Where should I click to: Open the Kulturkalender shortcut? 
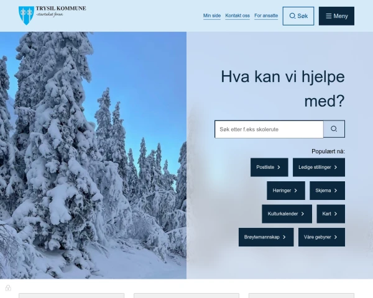point(287,214)
